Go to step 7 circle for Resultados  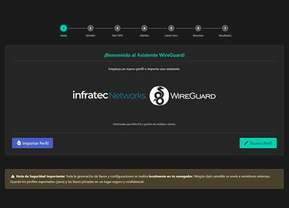tap(225, 28)
